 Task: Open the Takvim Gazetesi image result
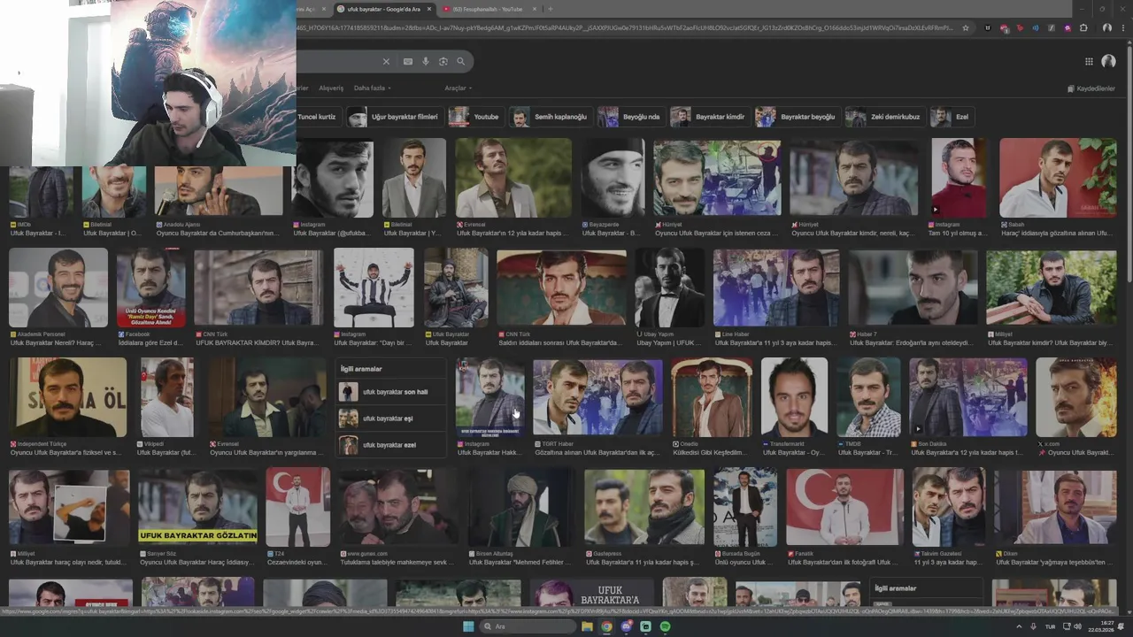tap(949, 508)
